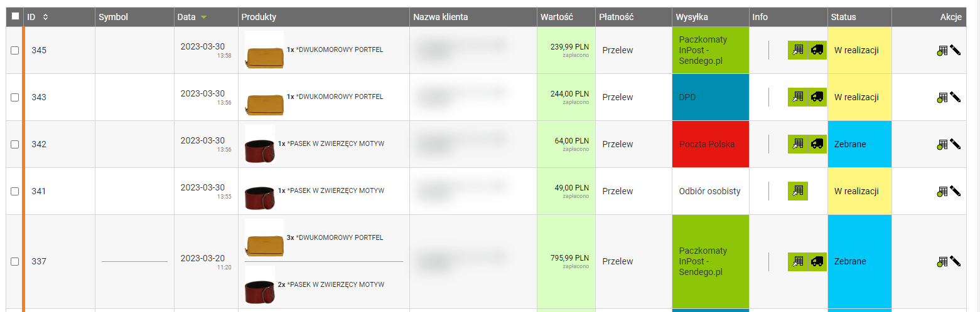The height and width of the screenshot is (312, 980).
Task: Select the checkbox for order 342
Action: (x=15, y=144)
